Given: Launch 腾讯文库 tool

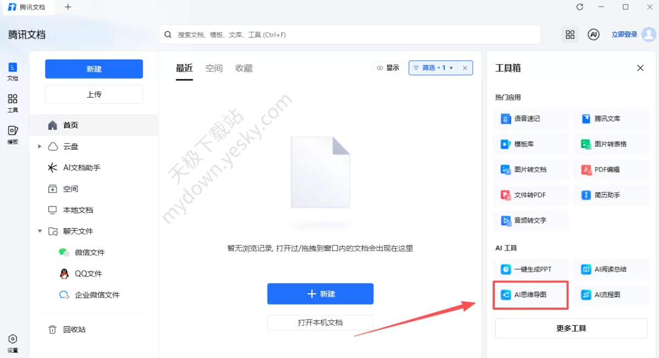Looking at the screenshot, I should pos(611,118).
